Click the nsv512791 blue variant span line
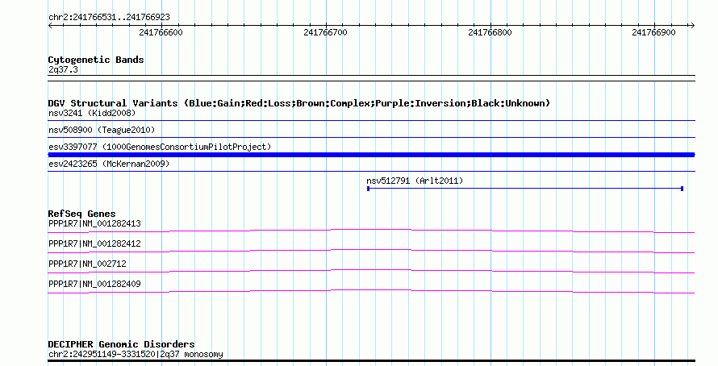Viewport: 718px width, 366px height. (525, 189)
